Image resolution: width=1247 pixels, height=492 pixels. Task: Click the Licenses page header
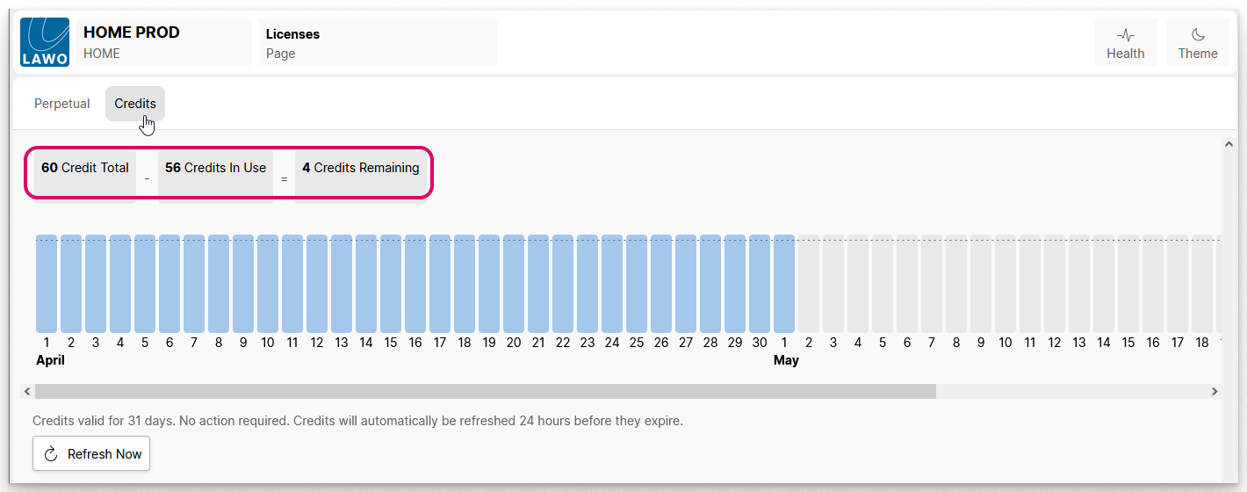pyautogui.click(x=378, y=42)
